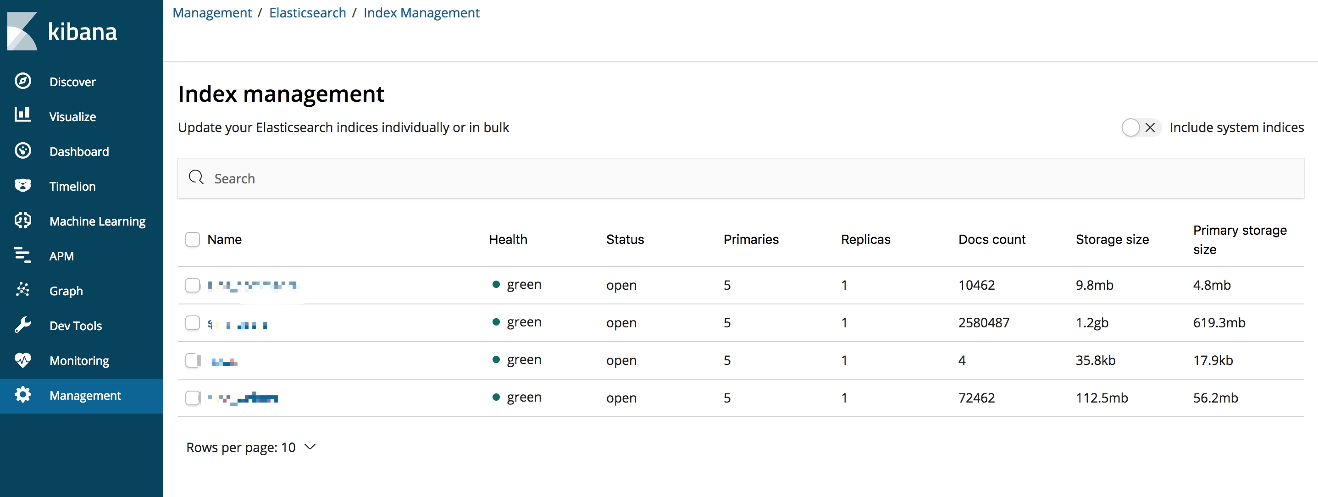The width and height of the screenshot is (1318, 497).
Task: Open the Rows per page dropdown
Action: 251,447
